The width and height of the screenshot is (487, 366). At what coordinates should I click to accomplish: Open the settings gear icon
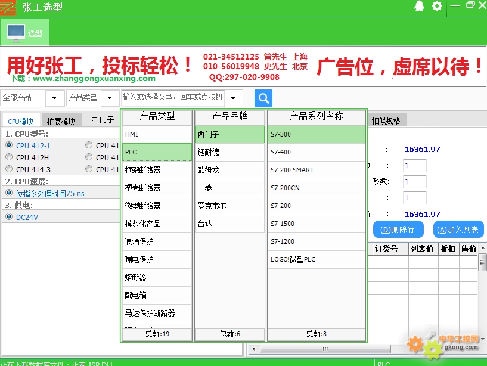[x=438, y=6]
